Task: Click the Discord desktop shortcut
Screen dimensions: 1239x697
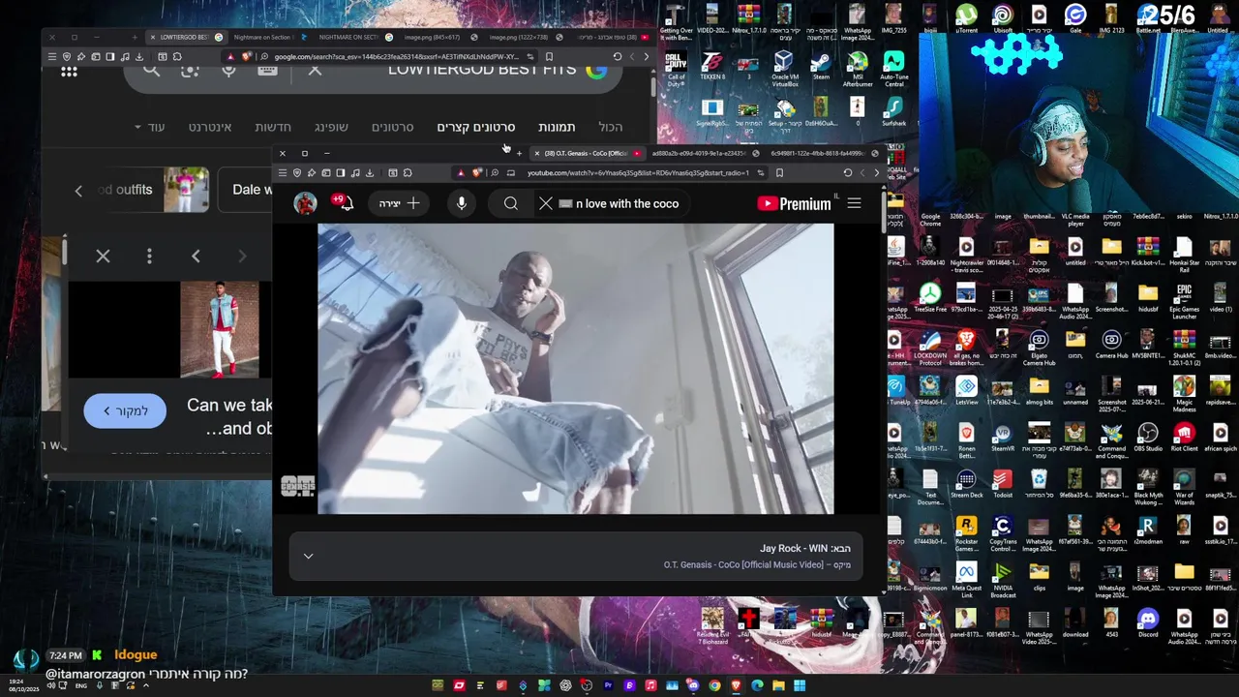Action: pos(1148,622)
